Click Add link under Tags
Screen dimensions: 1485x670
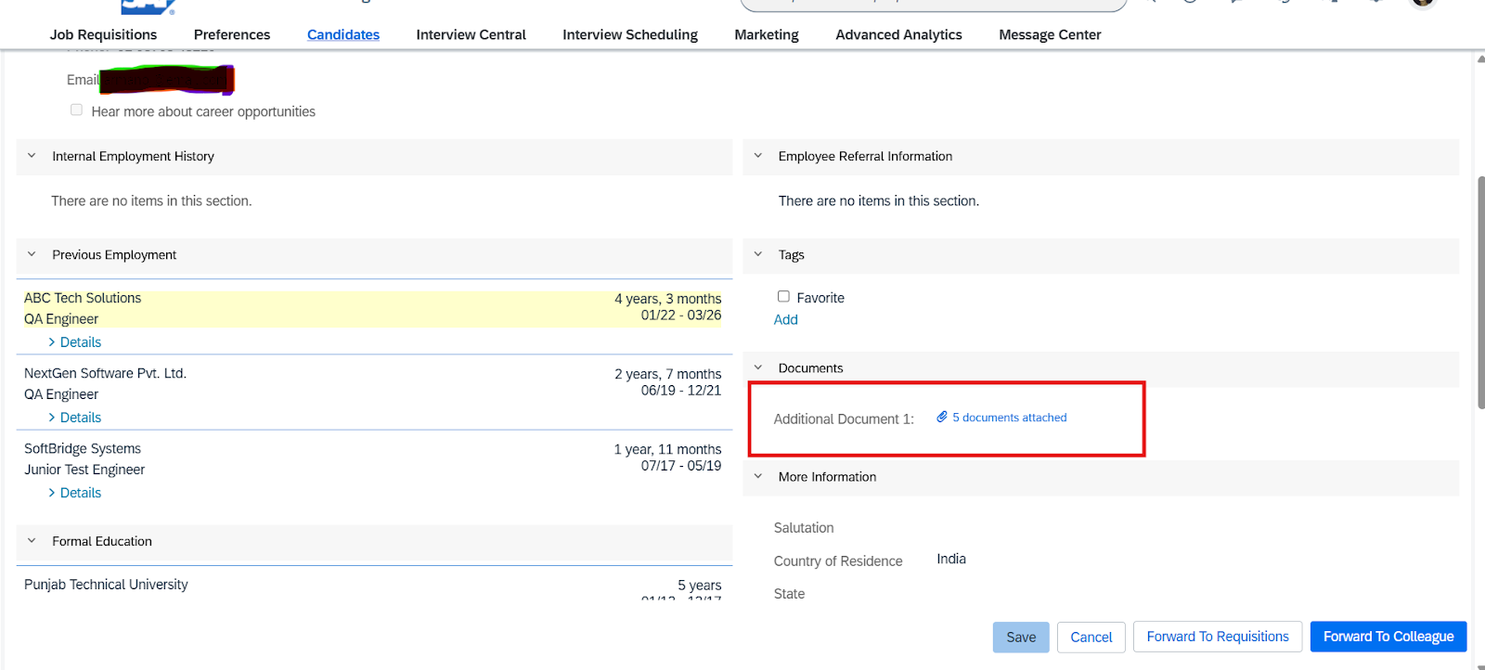(785, 319)
